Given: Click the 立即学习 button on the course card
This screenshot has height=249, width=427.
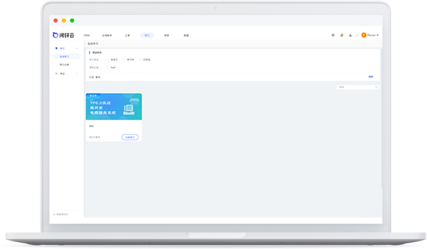Looking at the screenshot, I should [x=130, y=137].
